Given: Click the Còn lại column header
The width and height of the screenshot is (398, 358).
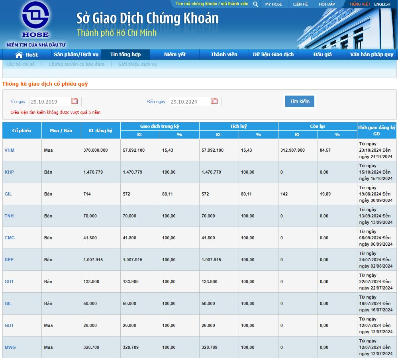Looking at the screenshot, I should pyautogui.click(x=318, y=126).
